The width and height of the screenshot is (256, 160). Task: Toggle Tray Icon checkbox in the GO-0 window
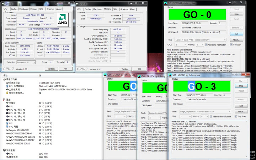231,44
